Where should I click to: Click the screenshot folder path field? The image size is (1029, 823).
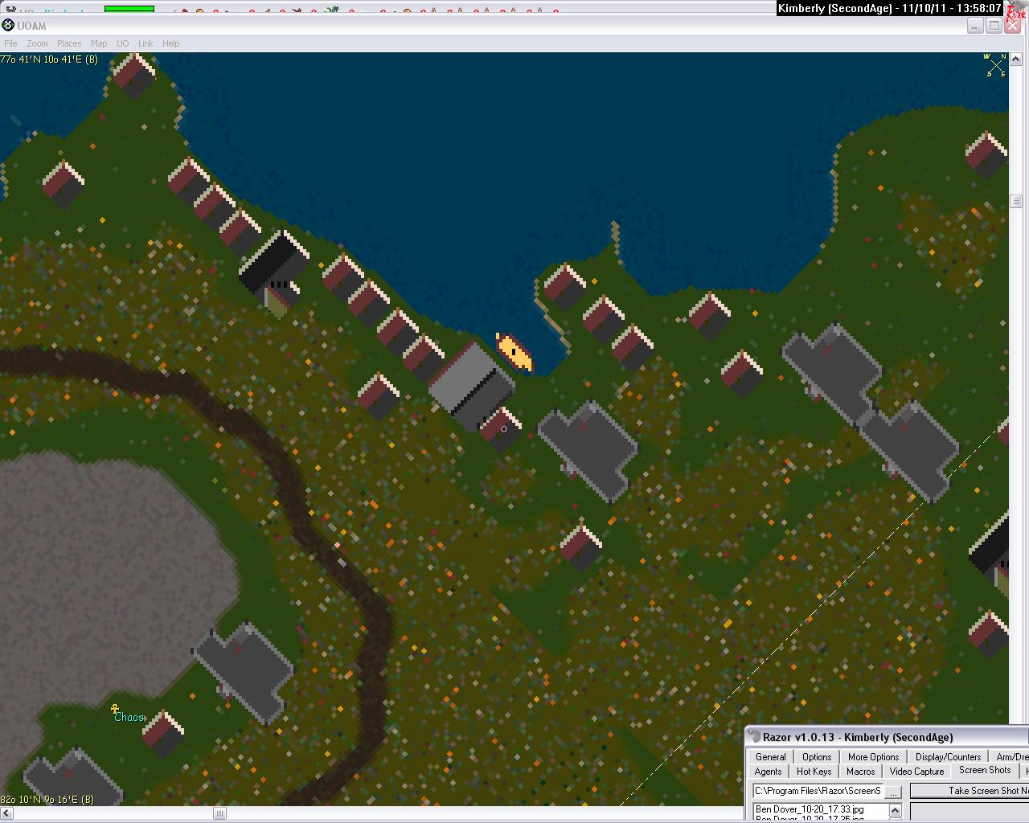click(x=817, y=792)
